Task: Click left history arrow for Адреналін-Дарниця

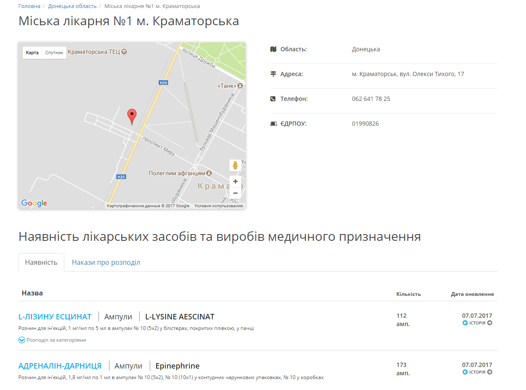Action: tap(465, 372)
